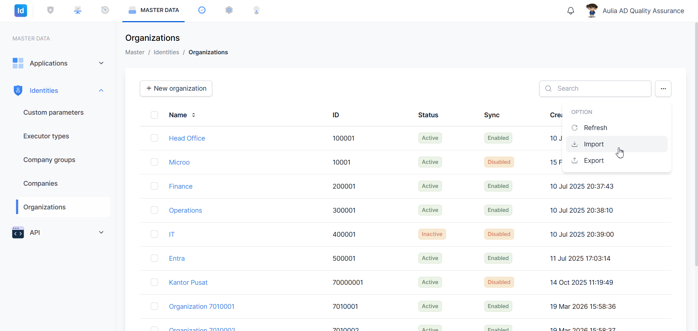
Task: Click the page vertical scrollbar
Action: point(696,144)
